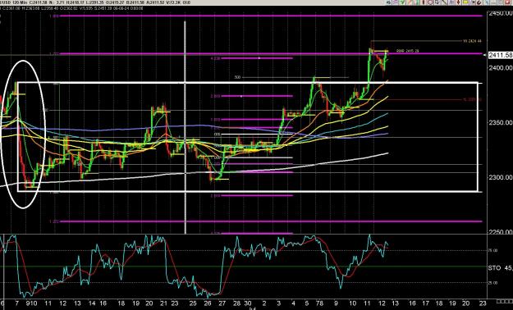This screenshot has width=513, height=310.
Task: Click the 2400.00 price axis label
Action: click(500, 68)
